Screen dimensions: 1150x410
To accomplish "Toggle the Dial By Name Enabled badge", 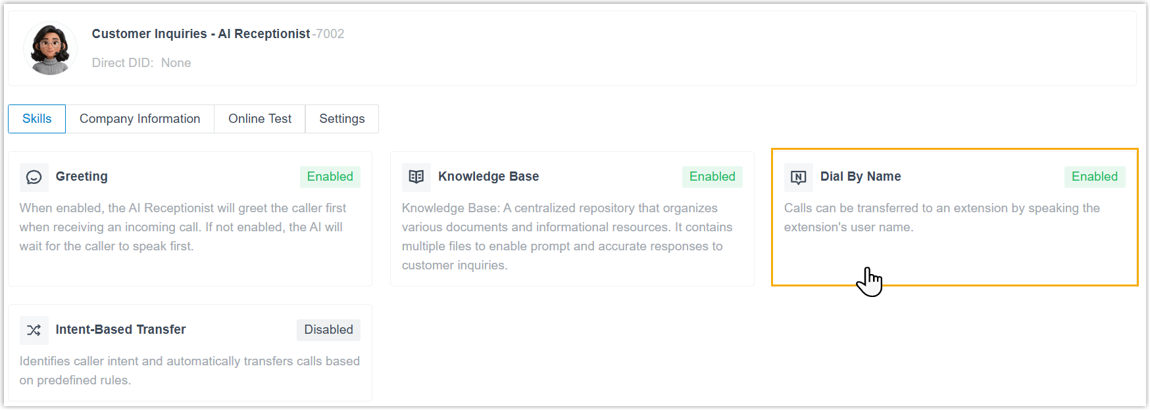I will coord(1094,177).
